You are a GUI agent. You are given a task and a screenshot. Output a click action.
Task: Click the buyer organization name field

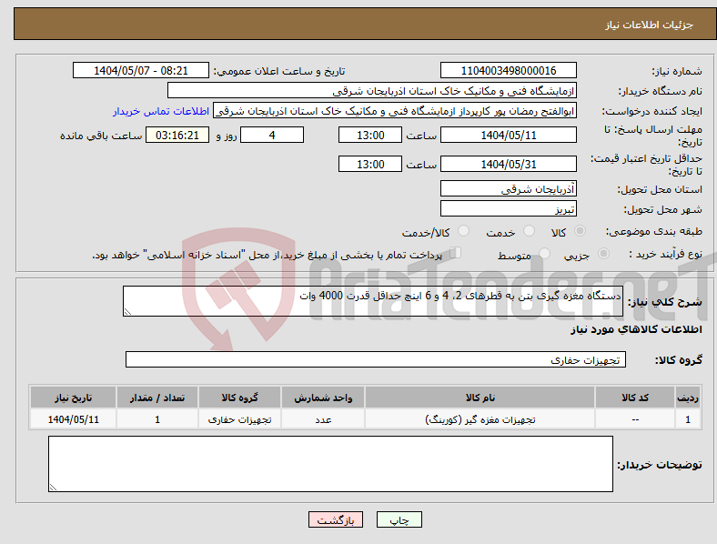[372, 90]
